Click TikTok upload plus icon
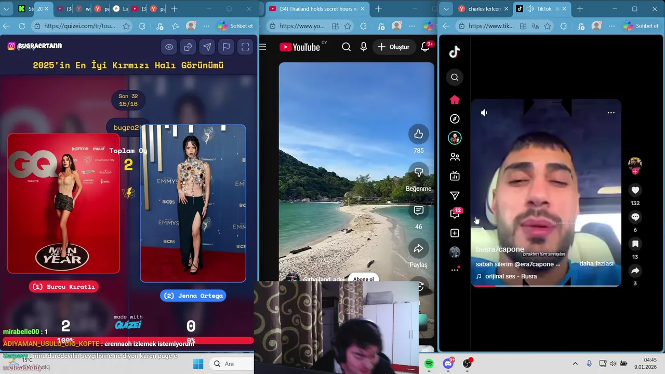This screenshot has width=665, height=374. tap(455, 233)
